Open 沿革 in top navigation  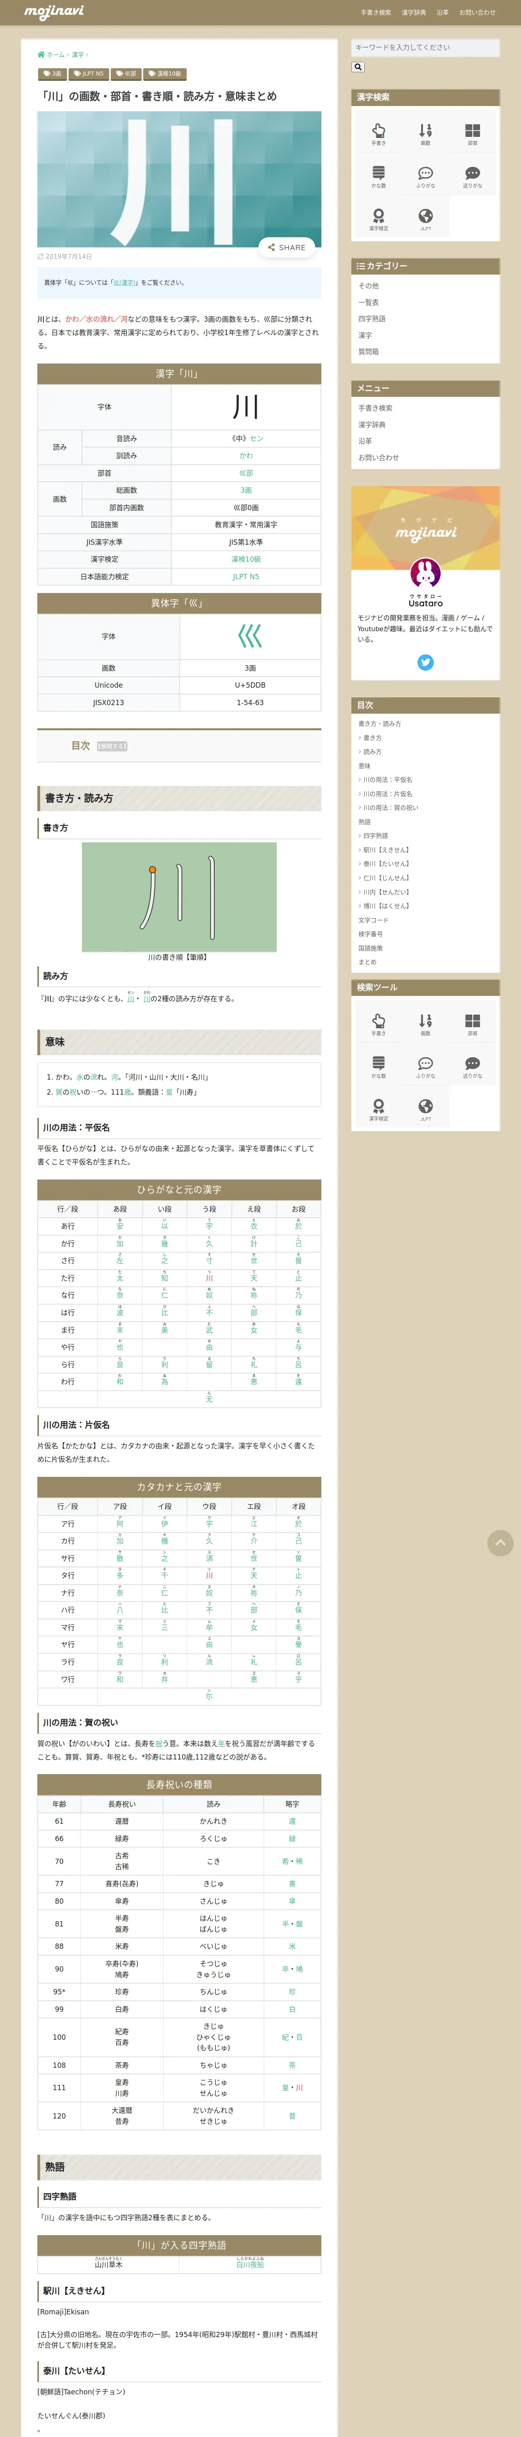click(443, 12)
